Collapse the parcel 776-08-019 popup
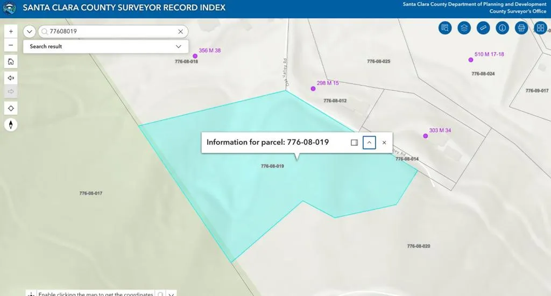 pyautogui.click(x=369, y=143)
